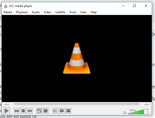Show extended settings equalizer icon
The width and height of the screenshot is (155, 118).
click(46, 111)
